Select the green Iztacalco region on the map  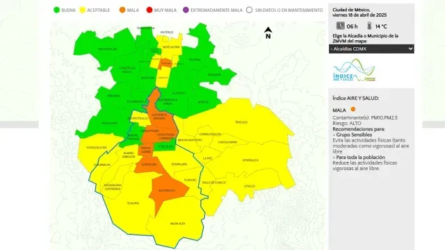pyautogui.click(x=165, y=147)
